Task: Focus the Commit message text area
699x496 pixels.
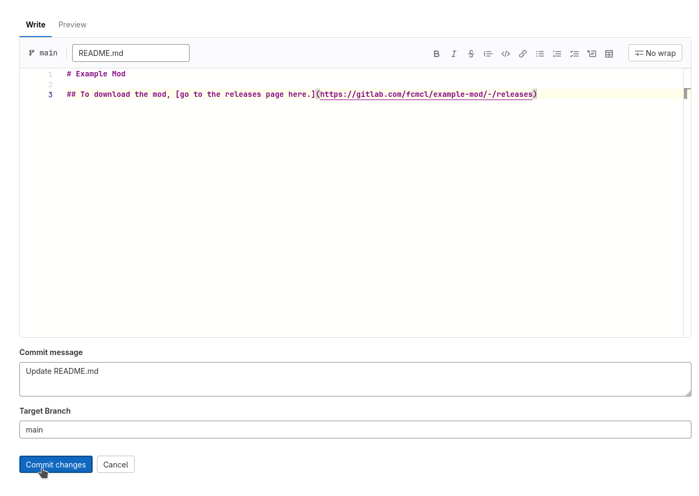Action: (x=355, y=379)
